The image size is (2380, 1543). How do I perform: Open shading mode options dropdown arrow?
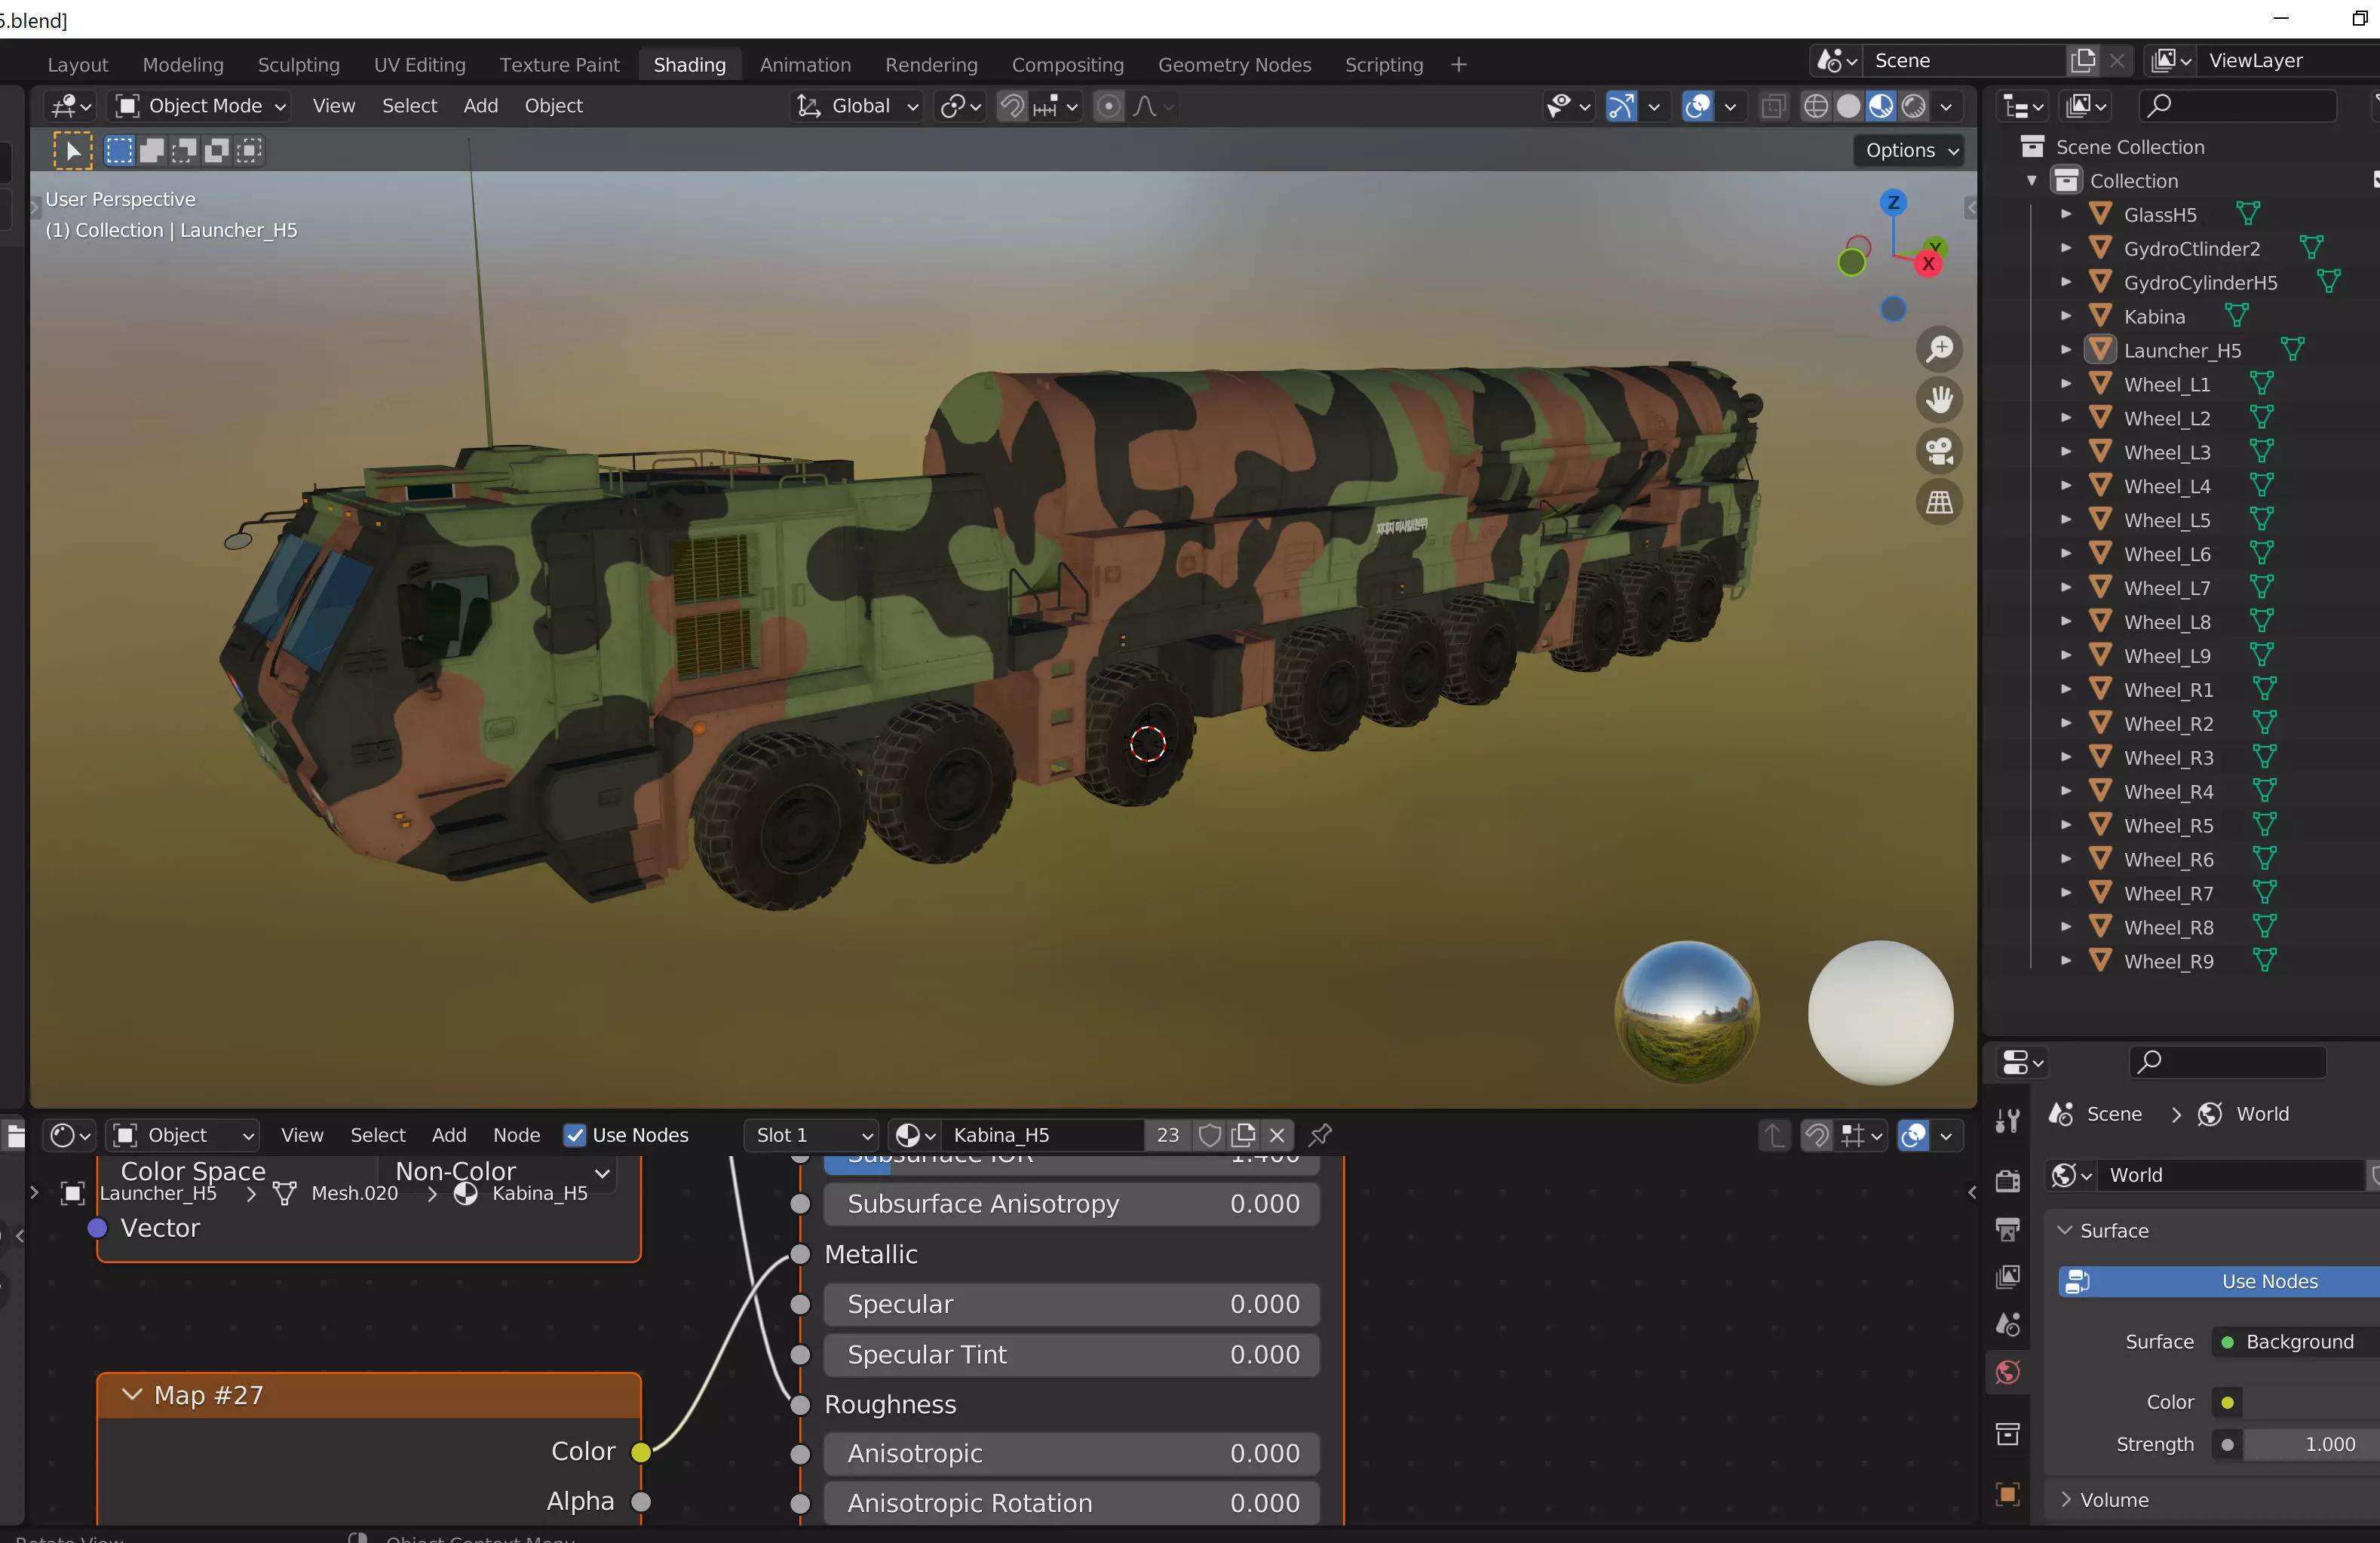click(1946, 106)
